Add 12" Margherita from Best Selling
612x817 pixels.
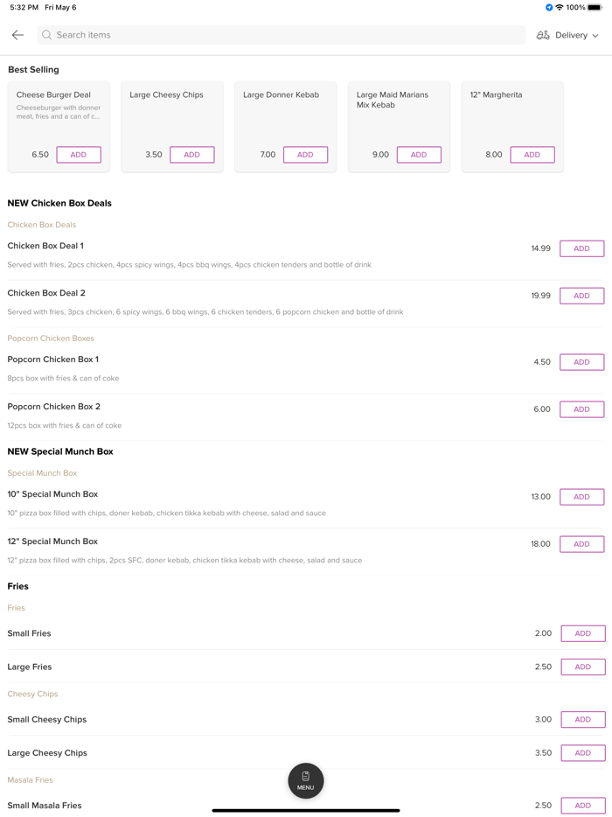click(532, 155)
